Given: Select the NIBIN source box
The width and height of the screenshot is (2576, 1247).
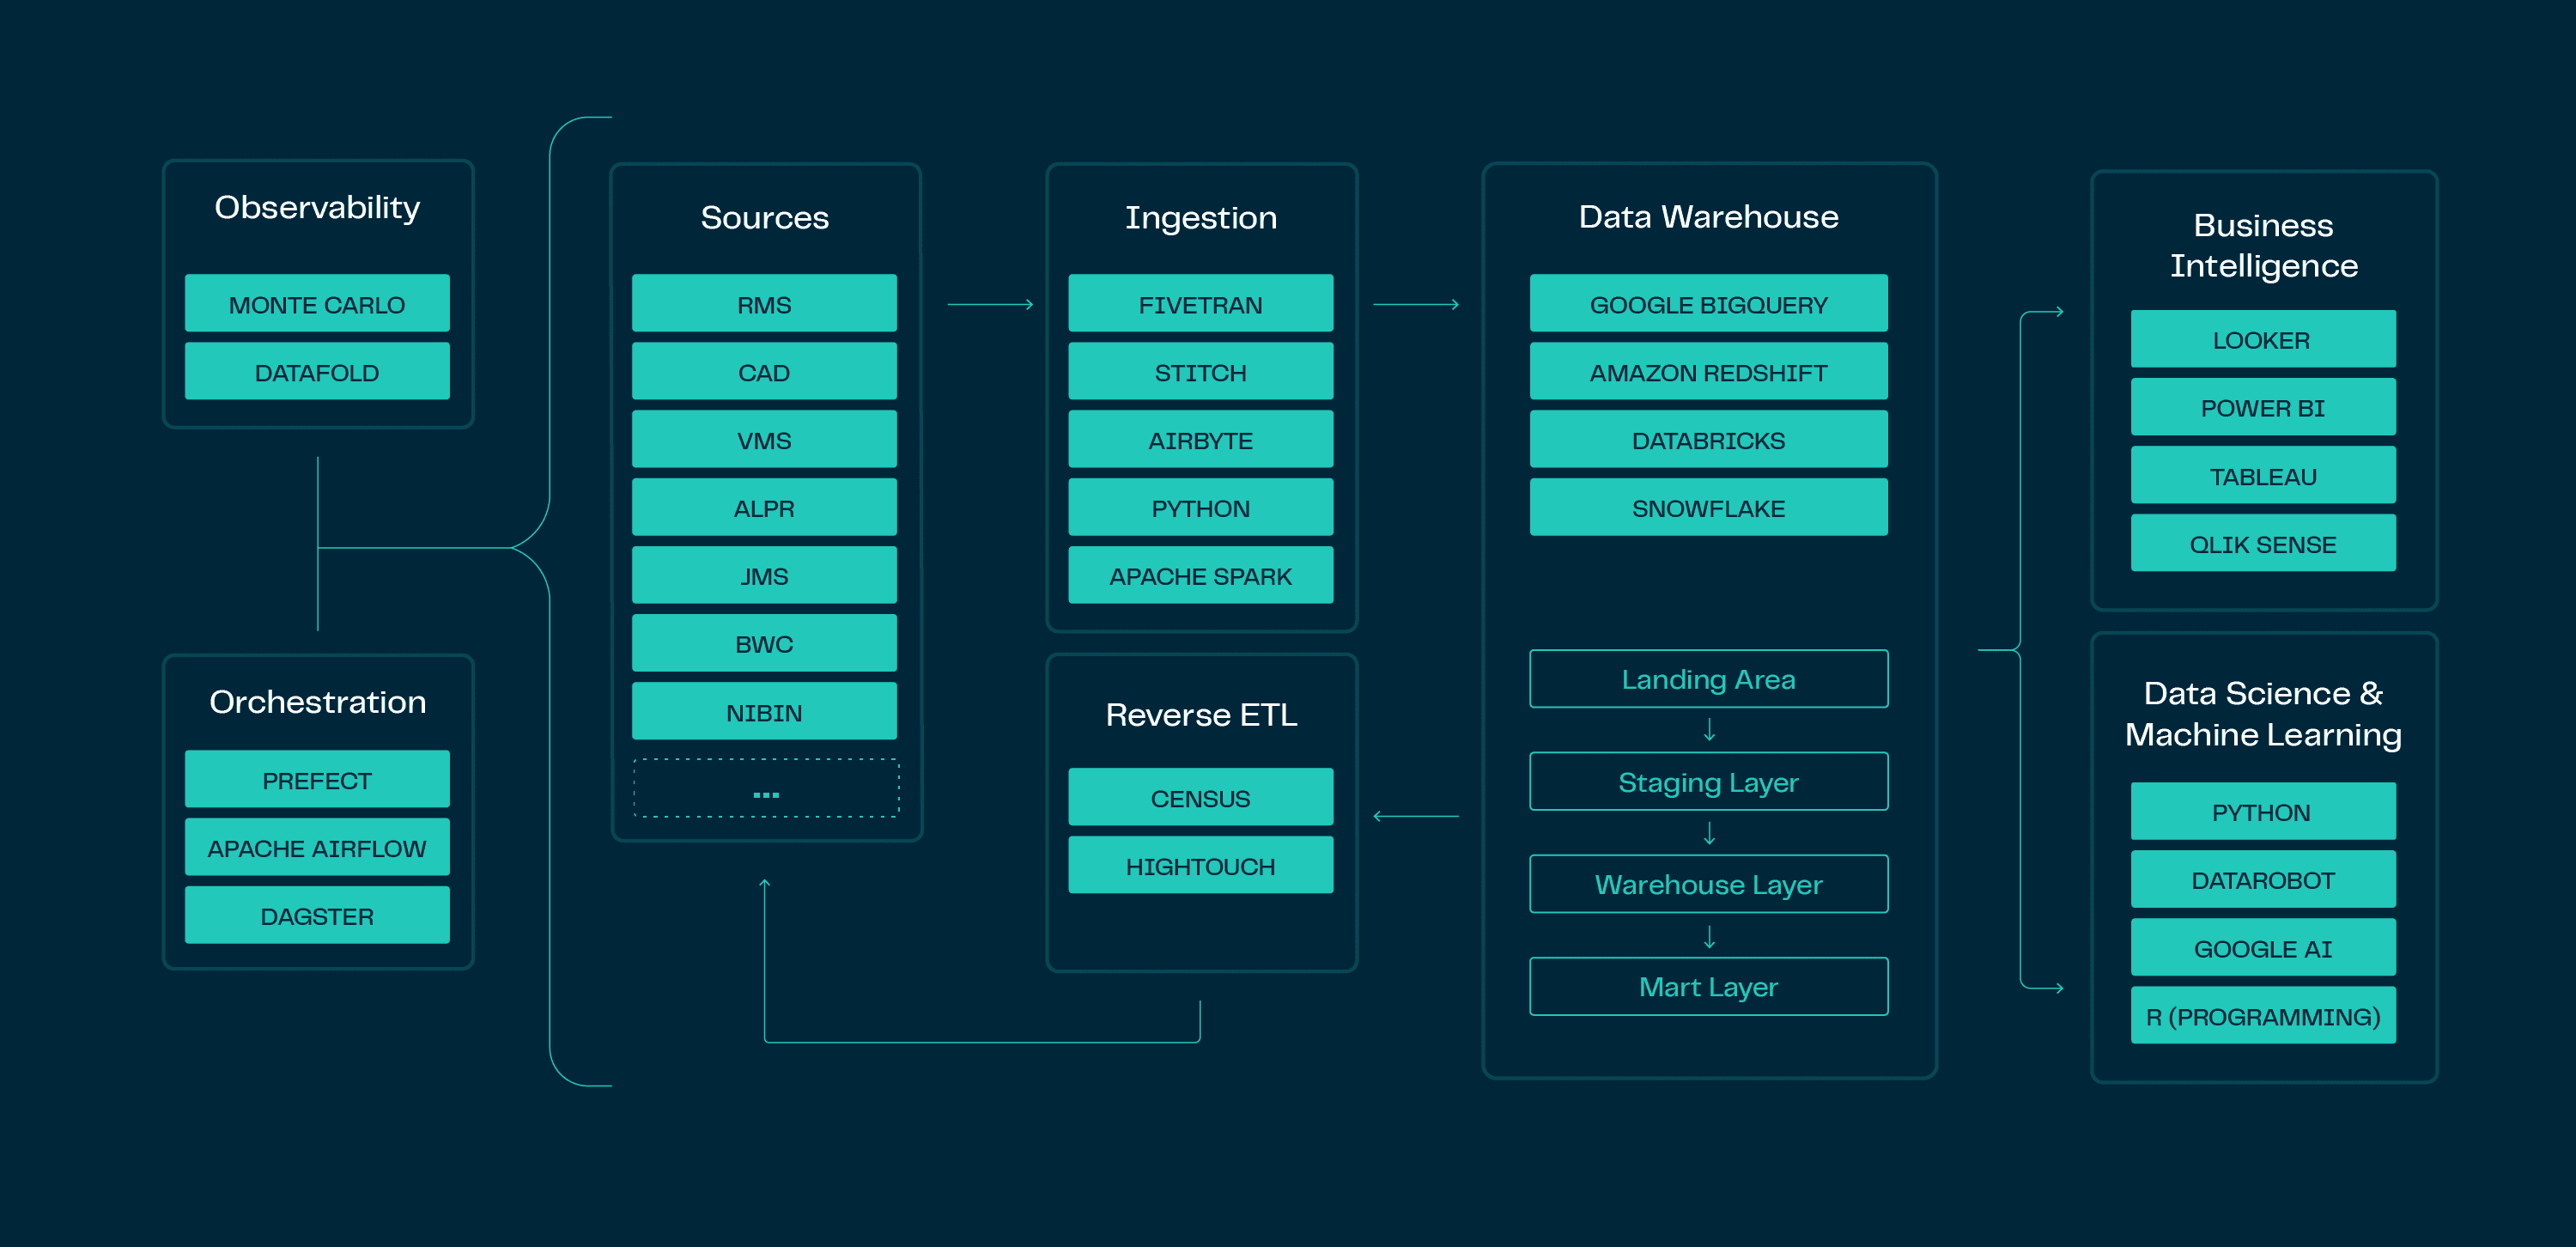Looking at the screenshot, I should coord(764,711).
